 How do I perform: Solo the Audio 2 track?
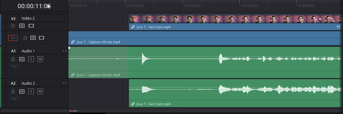[x=31, y=91]
